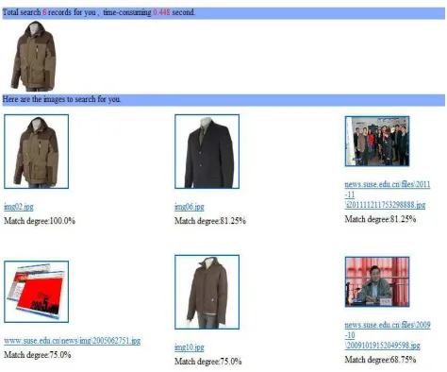Click the query jacket image at top
Image resolution: width=447 pixels, height=372 pixels.
[33, 56]
